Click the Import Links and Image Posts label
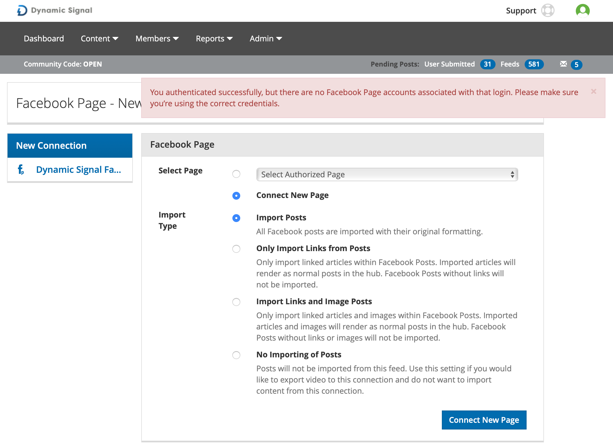The image size is (613, 446). pyautogui.click(x=314, y=301)
